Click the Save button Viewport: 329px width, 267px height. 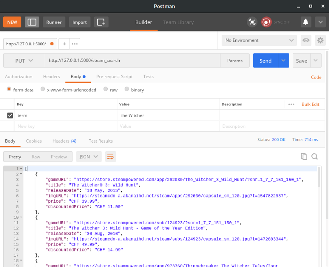(301, 61)
